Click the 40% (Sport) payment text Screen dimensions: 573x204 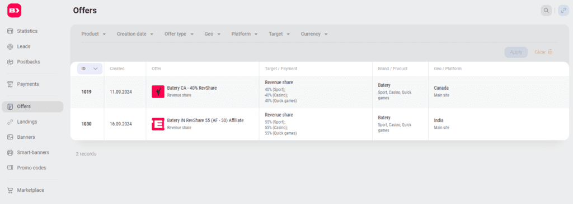(275, 89)
